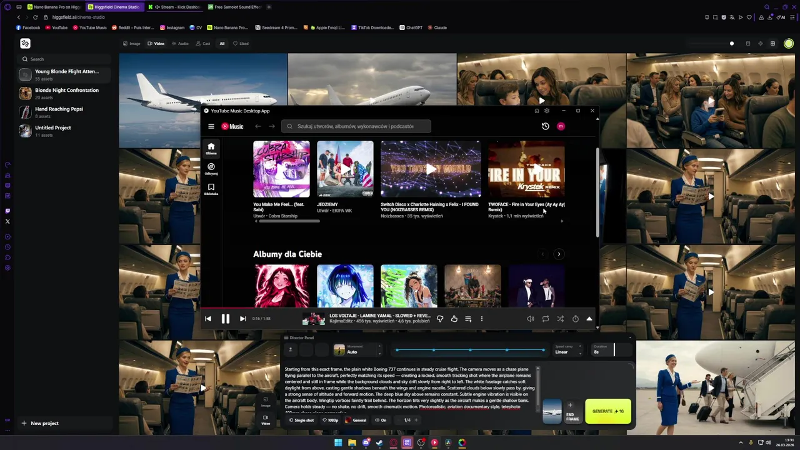The width and height of the screenshot is (800, 450).
Task: Adjust the speed ramp curve slider
Action: pyautogui.click(x=470, y=350)
